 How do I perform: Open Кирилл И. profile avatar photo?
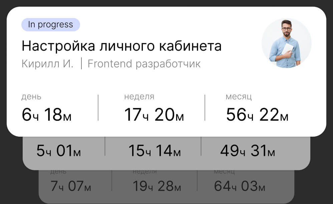click(x=287, y=43)
